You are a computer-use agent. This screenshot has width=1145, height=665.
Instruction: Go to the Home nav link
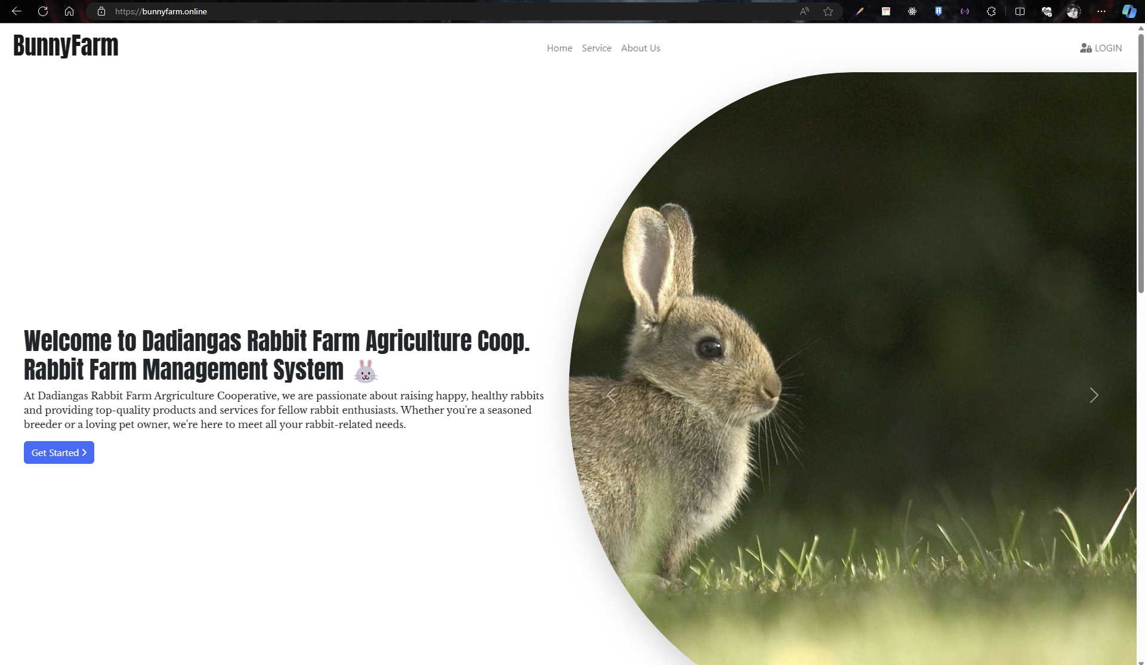pos(559,48)
